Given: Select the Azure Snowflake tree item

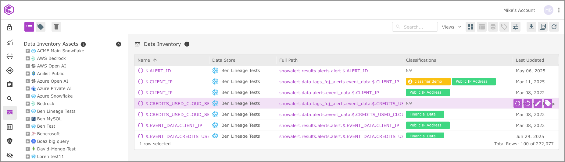Looking at the screenshot, I should click(55, 96).
